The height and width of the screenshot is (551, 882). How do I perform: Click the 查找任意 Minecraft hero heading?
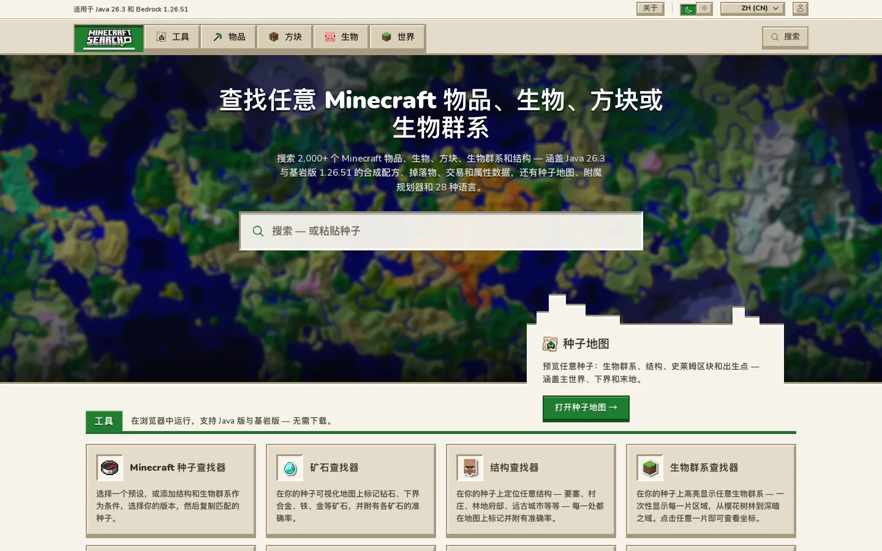pyautogui.click(x=441, y=114)
